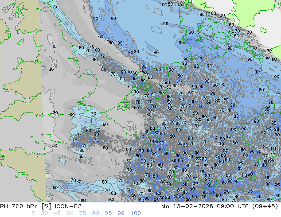Click the topmost 95 contour label on the map
This screenshot has height=217, width=281.
[x=181, y=43]
